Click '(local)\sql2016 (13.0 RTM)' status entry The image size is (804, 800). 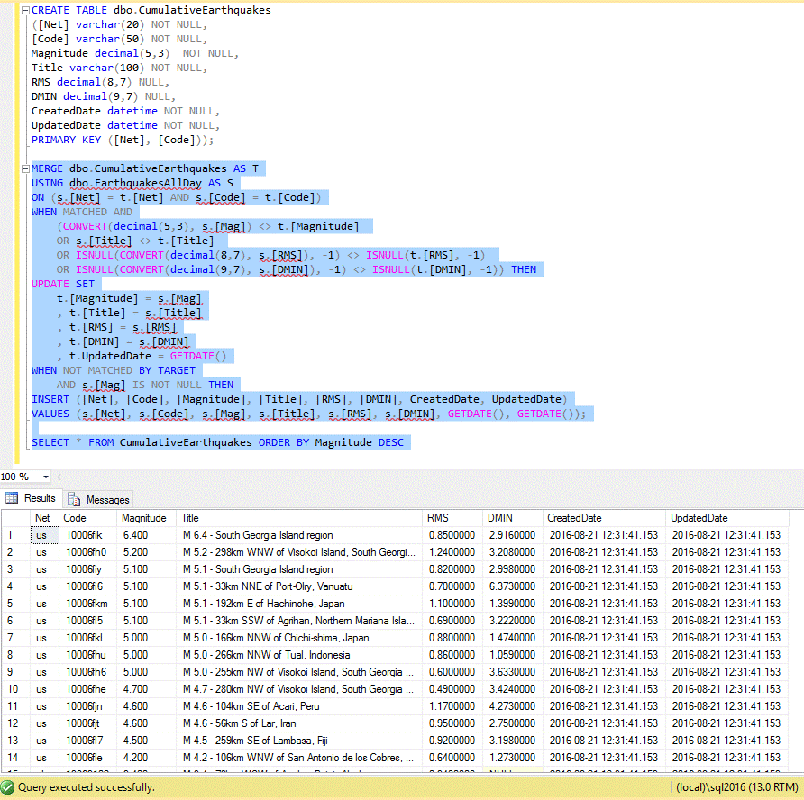coord(736,787)
